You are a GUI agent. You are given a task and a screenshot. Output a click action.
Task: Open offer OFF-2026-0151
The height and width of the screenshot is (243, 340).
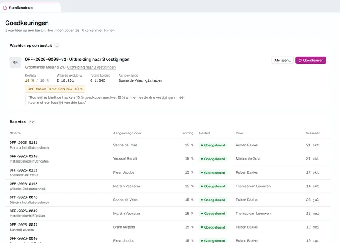click(24, 143)
